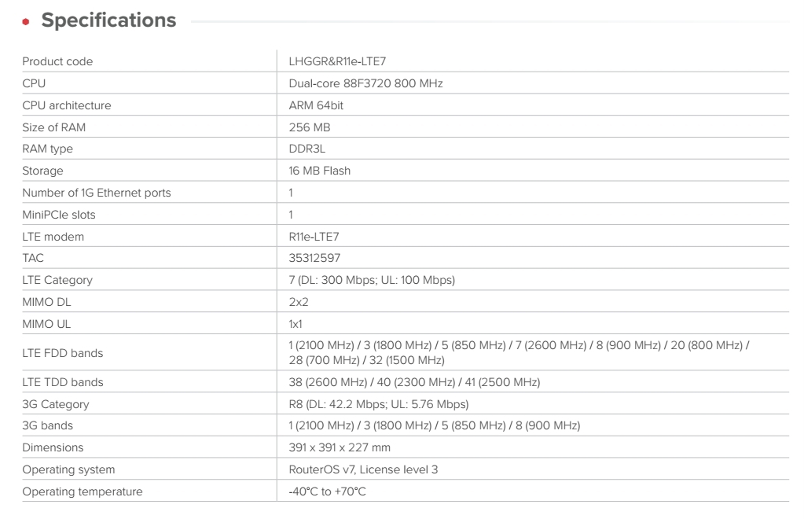Viewport: 804px width, 519px height.
Task: Click the 2x2 MIMO DL value
Action: 297,300
